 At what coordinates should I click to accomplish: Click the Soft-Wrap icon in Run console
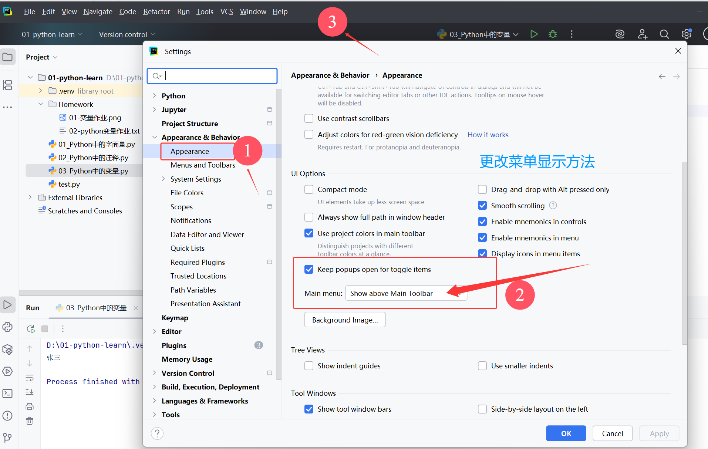(30, 378)
